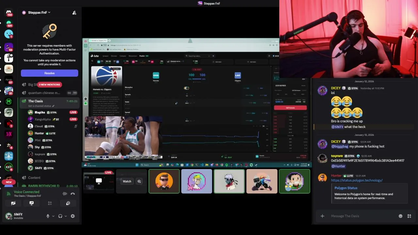Image resolution: width=418 pixels, height=235 pixels.
Task: Open the green ZZZ server icon
Action: coord(9,166)
